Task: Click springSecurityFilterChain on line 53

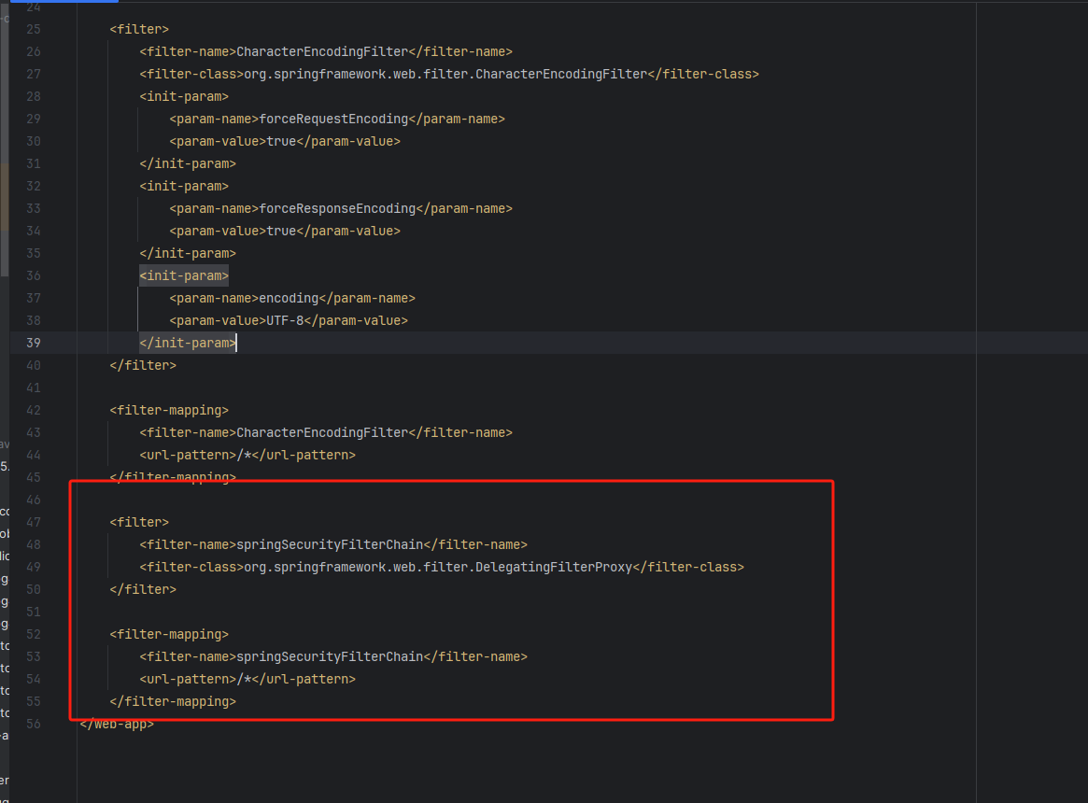Action: tap(330, 656)
